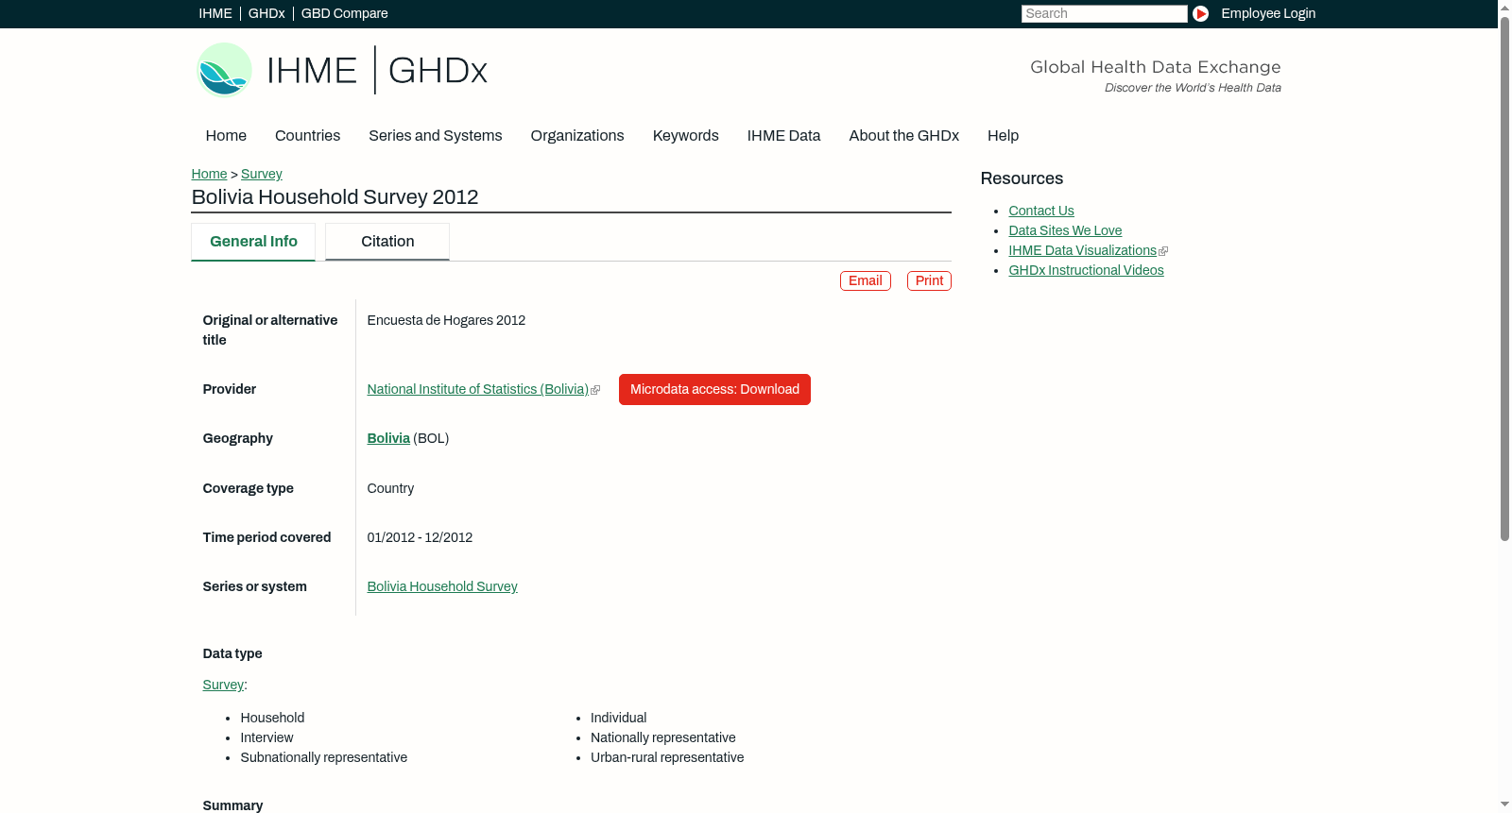This screenshot has width=1512, height=813.
Task: Click the page vertical scrollbar thumb
Action: point(1504,279)
